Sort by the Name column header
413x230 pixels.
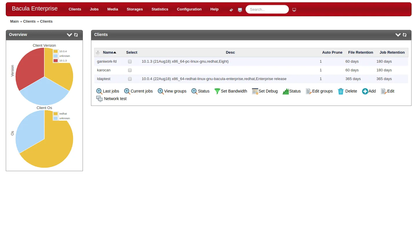tap(109, 52)
